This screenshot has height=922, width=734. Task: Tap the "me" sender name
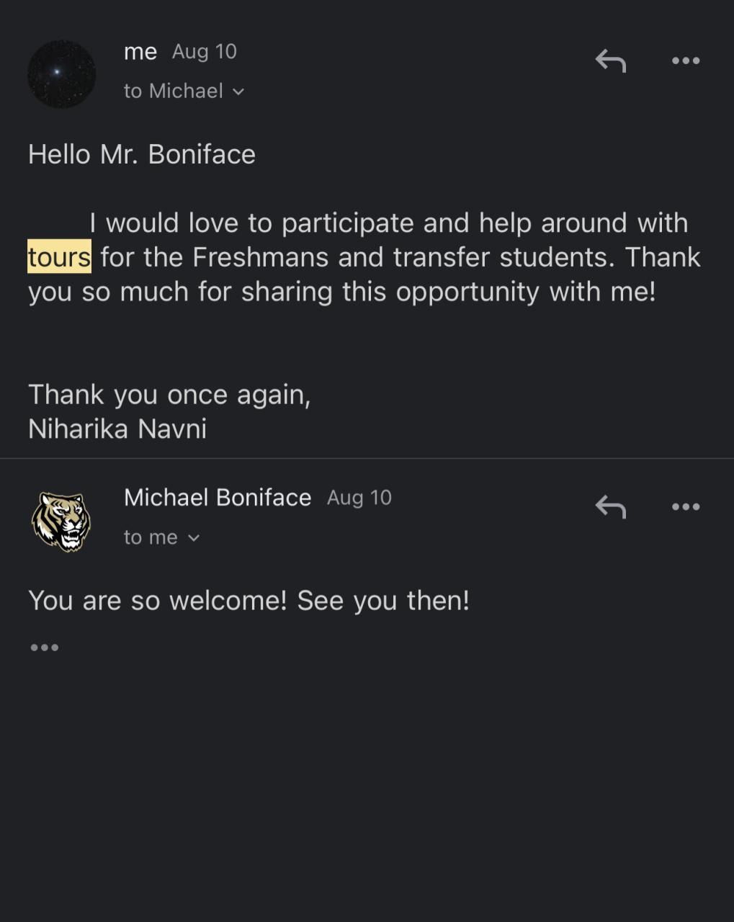pos(140,52)
